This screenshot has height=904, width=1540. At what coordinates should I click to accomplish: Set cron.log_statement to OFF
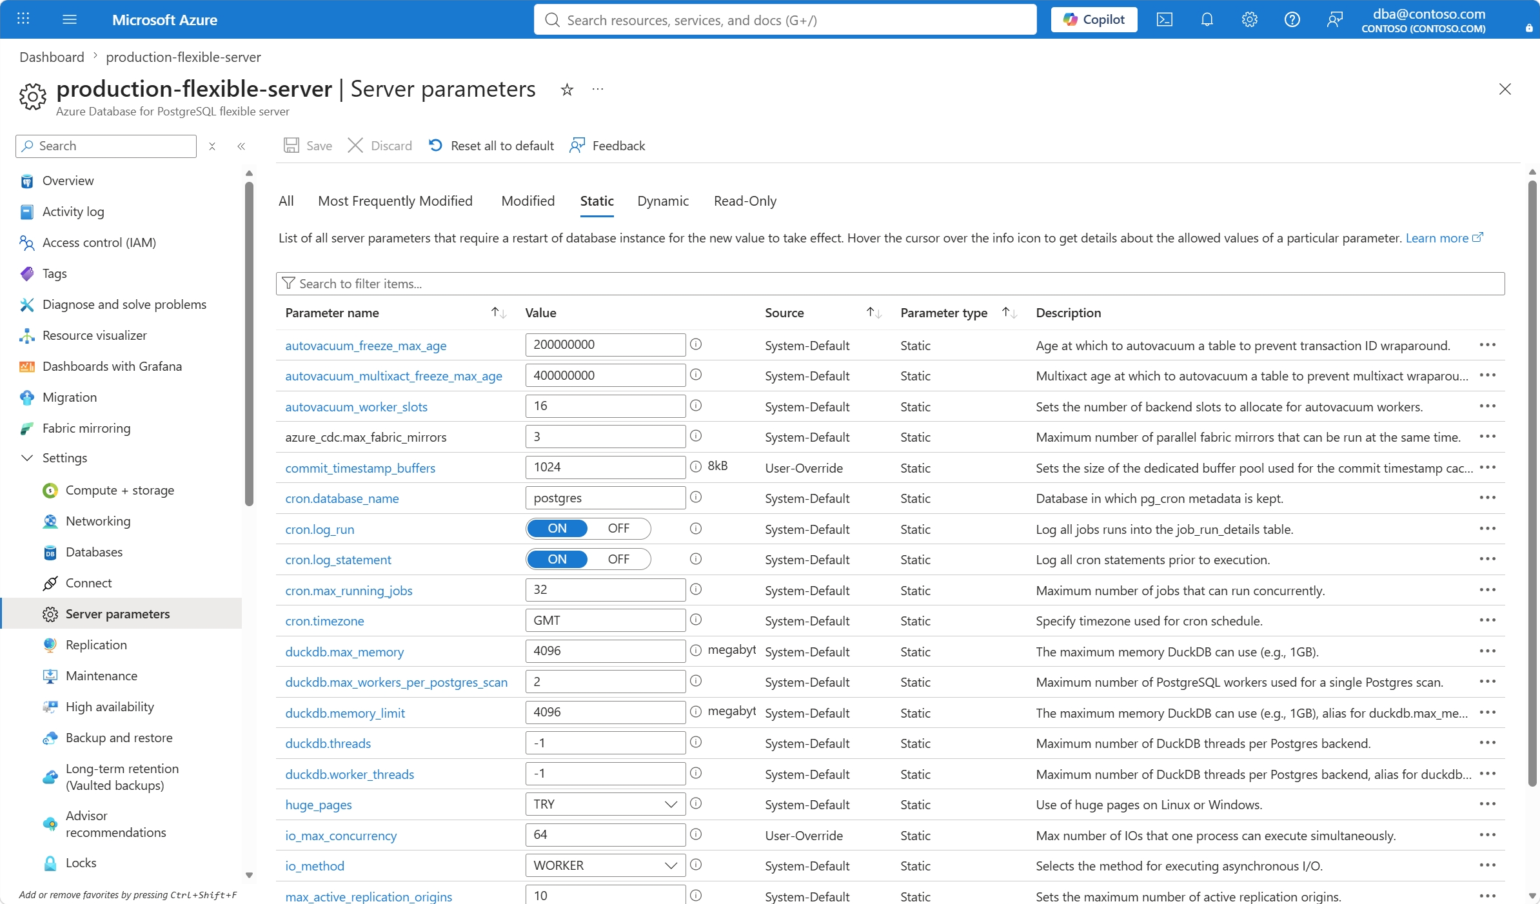click(x=618, y=560)
